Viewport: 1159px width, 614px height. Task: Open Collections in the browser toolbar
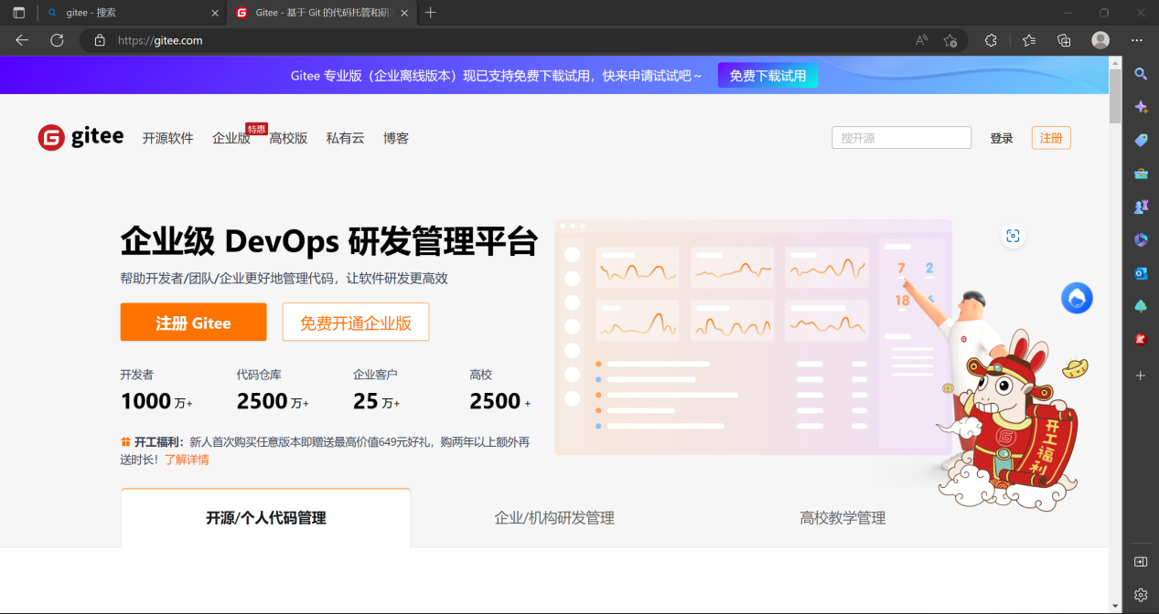tap(1063, 40)
